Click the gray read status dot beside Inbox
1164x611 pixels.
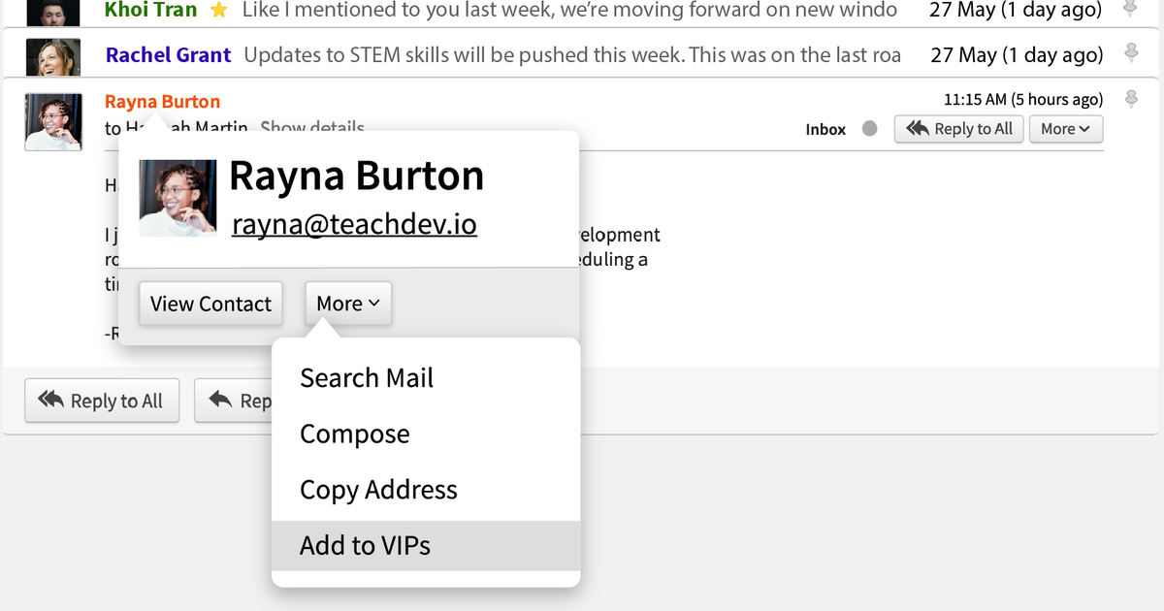pyautogui.click(x=870, y=129)
